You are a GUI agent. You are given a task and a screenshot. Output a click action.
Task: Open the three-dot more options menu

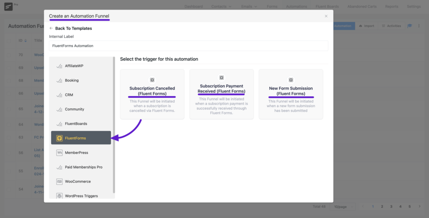419,26
